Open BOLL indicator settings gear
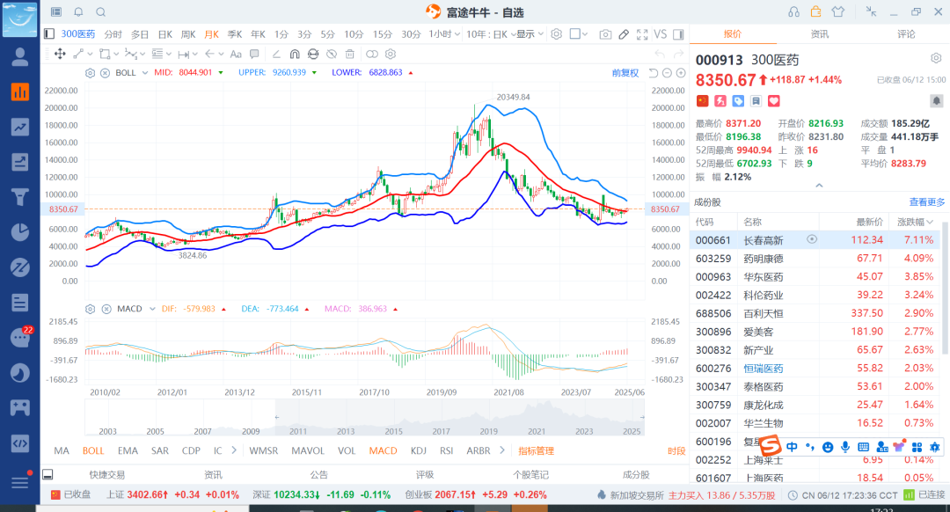This screenshot has width=950, height=512. (91, 73)
